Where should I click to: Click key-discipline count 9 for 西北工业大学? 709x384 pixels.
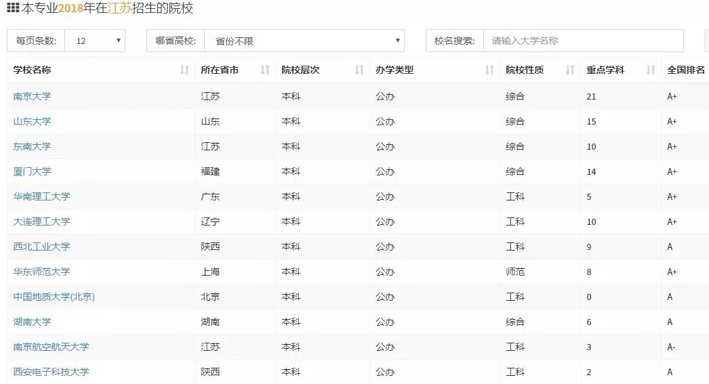[x=589, y=247]
